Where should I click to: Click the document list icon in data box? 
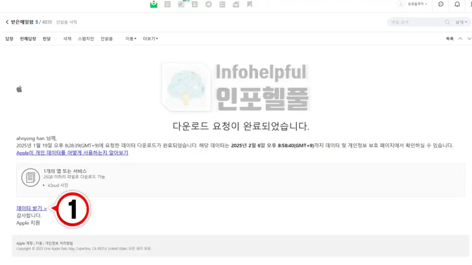coord(30,177)
